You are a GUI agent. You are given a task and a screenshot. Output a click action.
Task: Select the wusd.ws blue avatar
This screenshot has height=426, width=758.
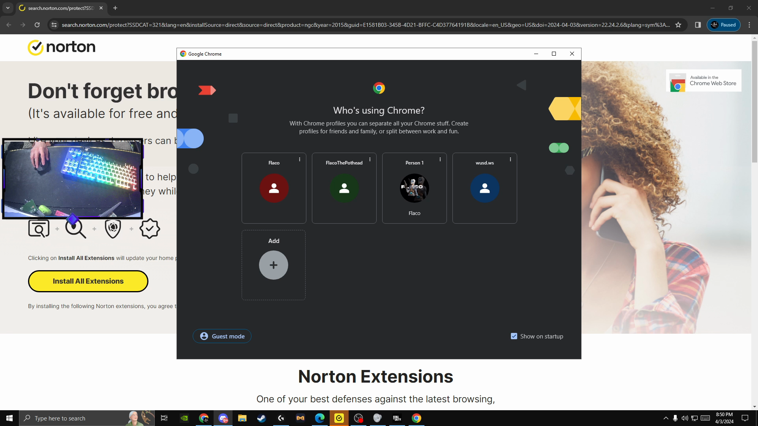(485, 188)
